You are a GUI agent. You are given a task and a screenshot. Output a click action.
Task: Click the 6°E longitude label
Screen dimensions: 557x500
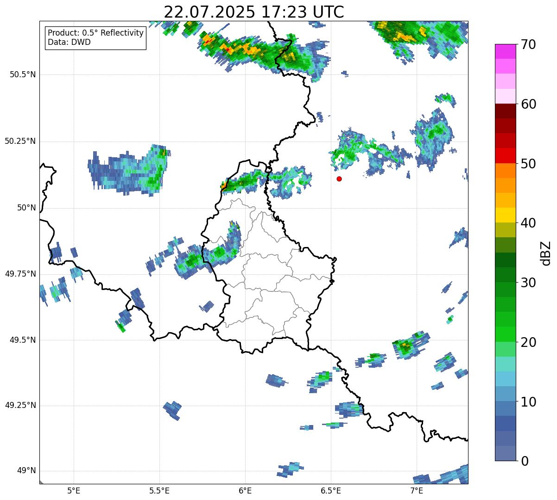click(245, 490)
